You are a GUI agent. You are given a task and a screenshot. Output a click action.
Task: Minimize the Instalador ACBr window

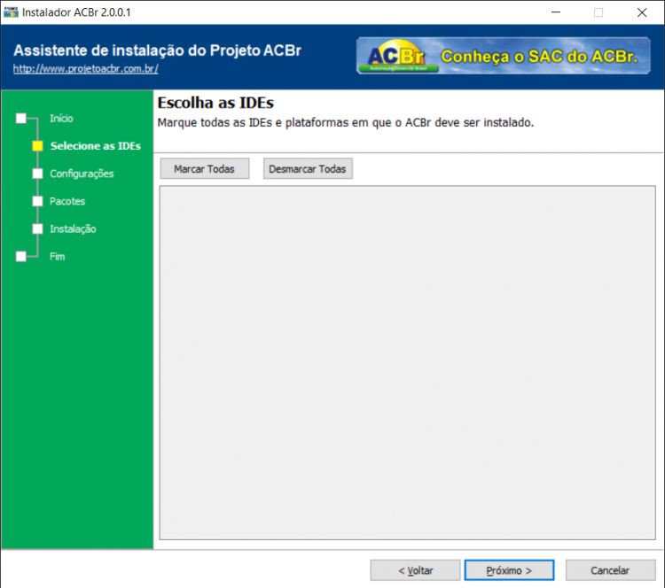click(x=556, y=12)
